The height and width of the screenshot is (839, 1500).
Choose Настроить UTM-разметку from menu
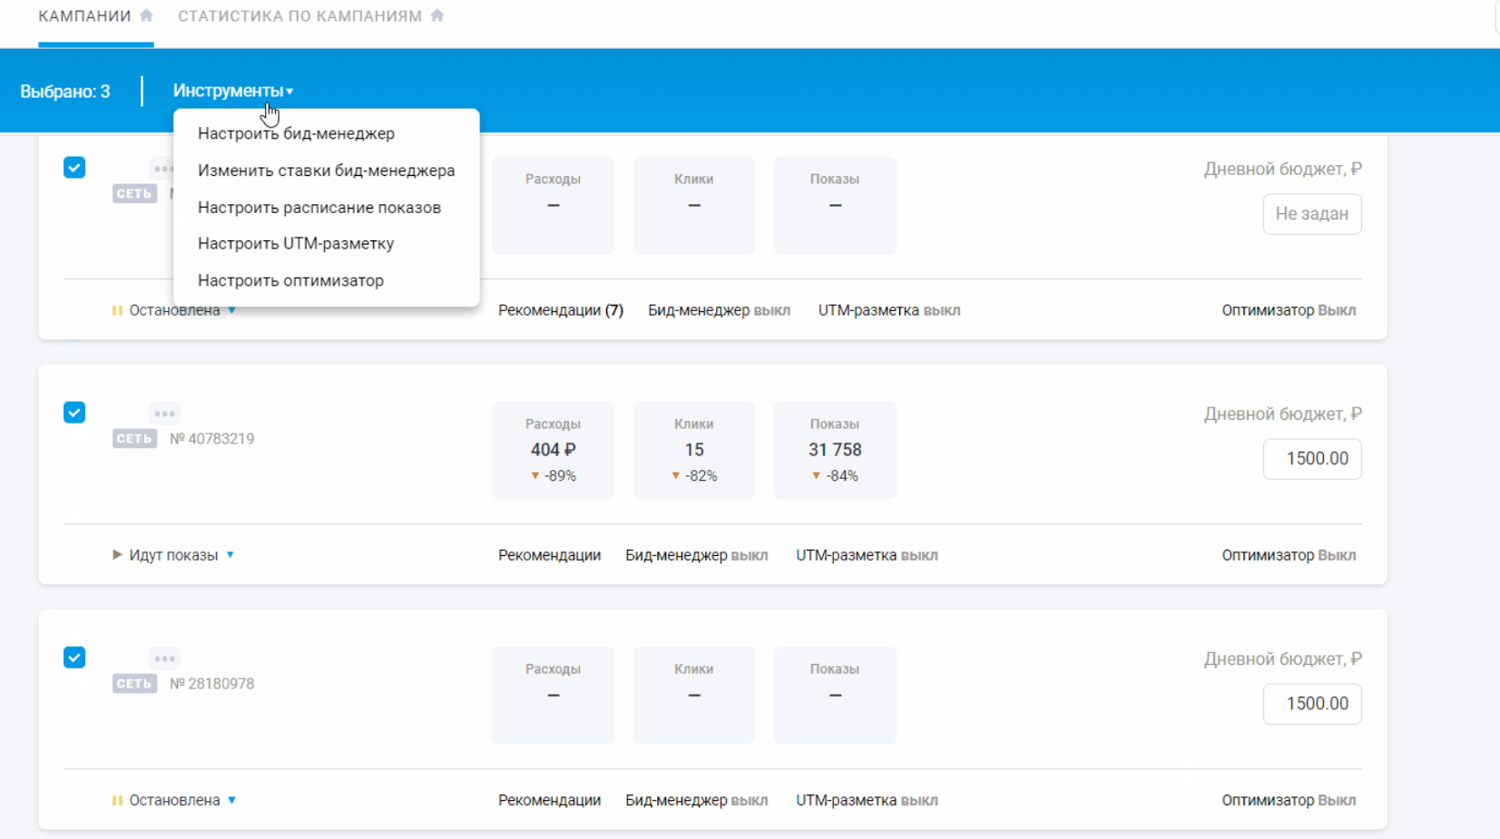[x=296, y=243]
